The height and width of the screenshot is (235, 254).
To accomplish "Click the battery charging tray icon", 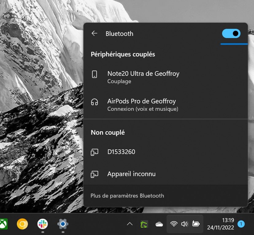I will coord(196,224).
